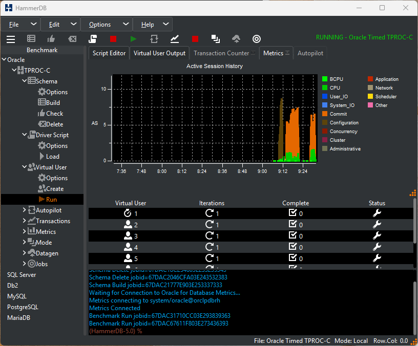Click the Virtual User 1 stopwatch icon
This screenshot has height=346, width=418.
(128, 213)
